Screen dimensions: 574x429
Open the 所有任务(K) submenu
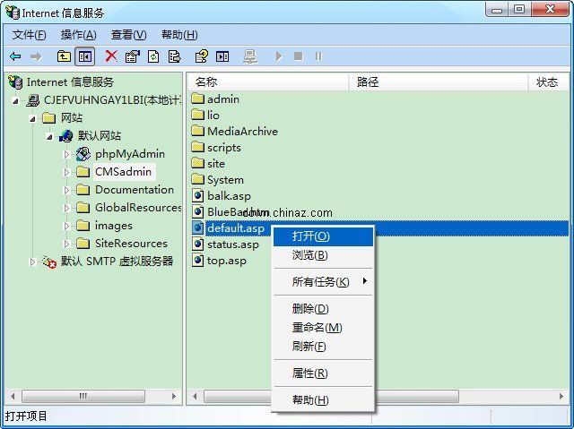coord(323,282)
